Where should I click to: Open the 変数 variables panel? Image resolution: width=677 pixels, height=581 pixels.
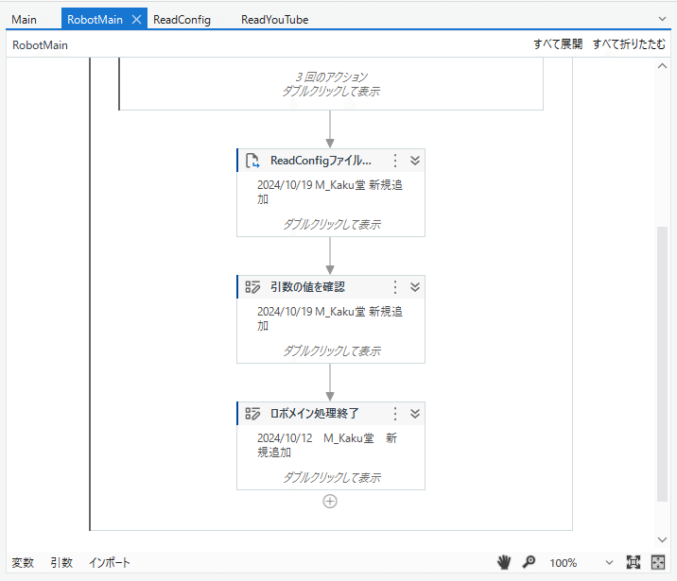23,562
